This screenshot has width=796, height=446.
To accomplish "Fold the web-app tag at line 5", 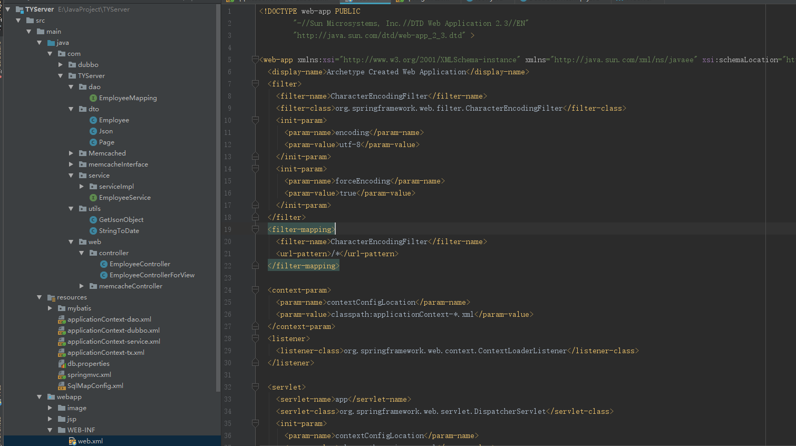I will 255,60.
